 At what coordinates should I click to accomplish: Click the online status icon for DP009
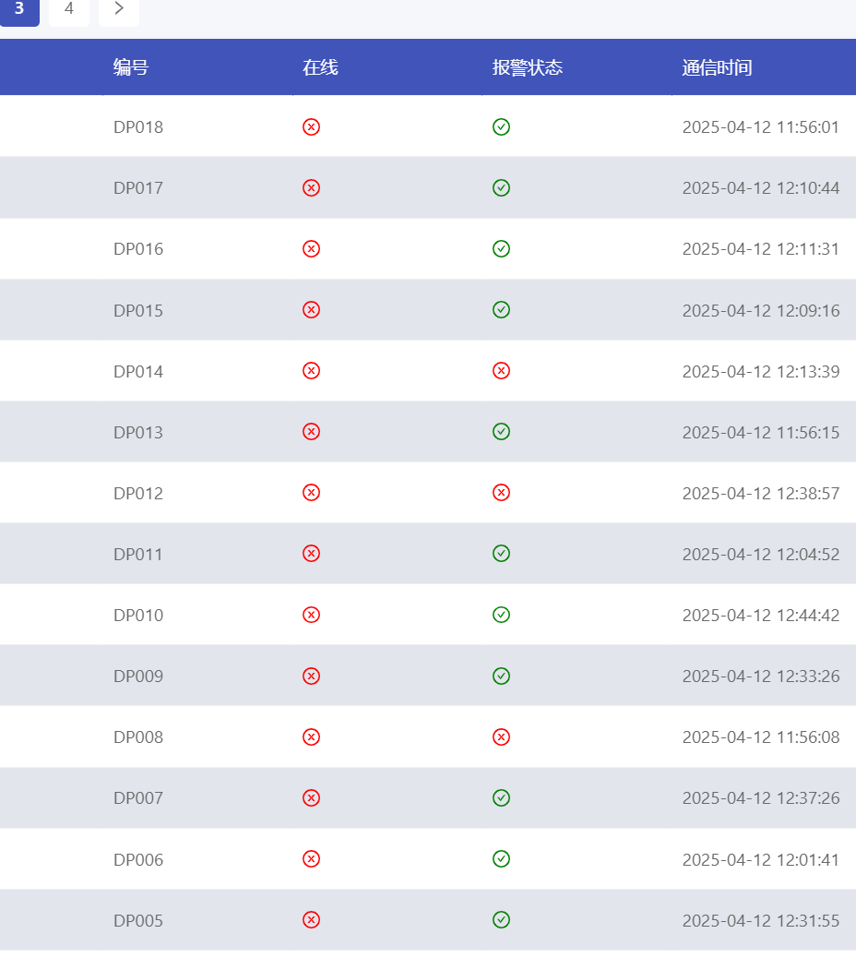pyautogui.click(x=311, y=676)
